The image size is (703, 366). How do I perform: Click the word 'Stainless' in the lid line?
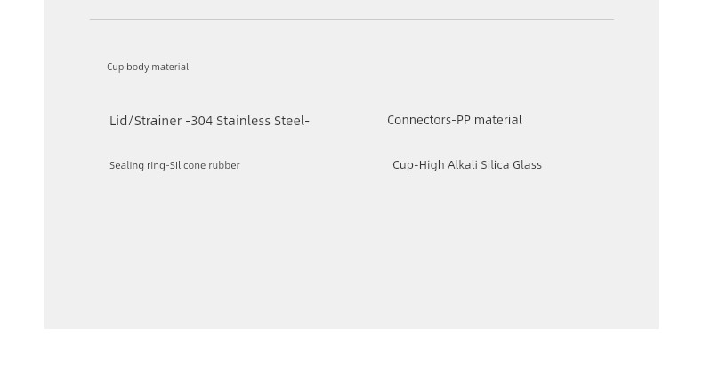[245, 121]
